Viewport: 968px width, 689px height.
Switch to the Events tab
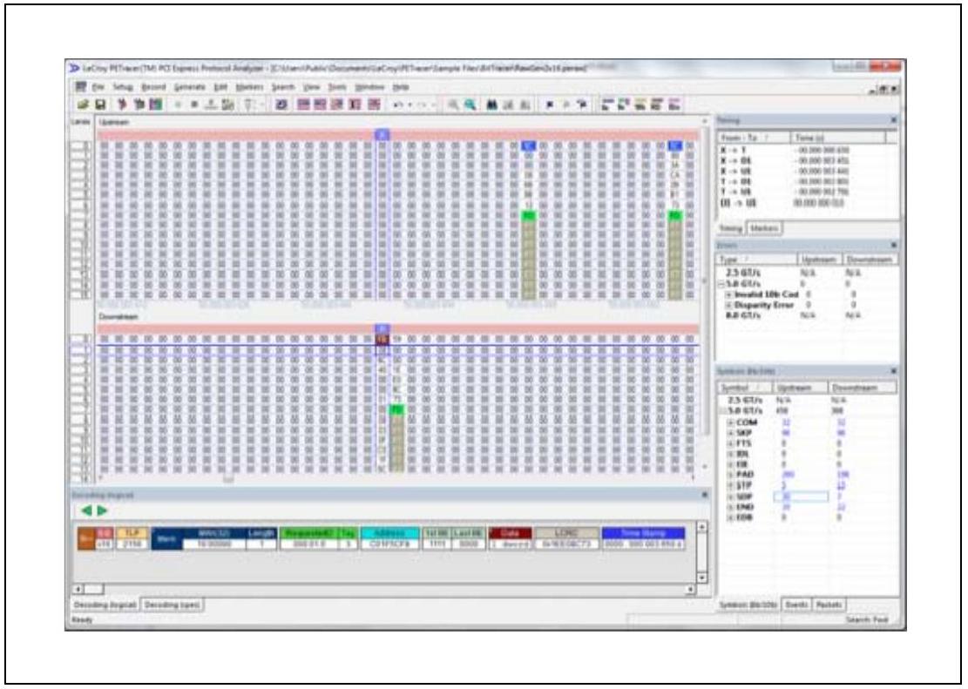click(x=796, y=605)
